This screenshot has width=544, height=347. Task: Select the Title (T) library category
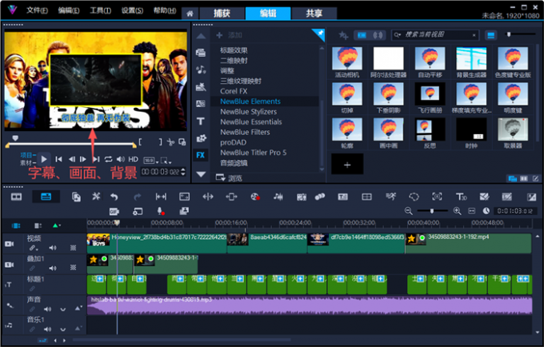(201, 122)
